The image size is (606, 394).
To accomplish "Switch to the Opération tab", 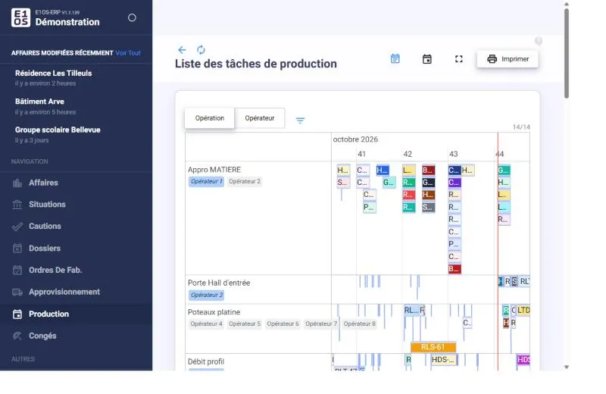I will tap(210, 118).
